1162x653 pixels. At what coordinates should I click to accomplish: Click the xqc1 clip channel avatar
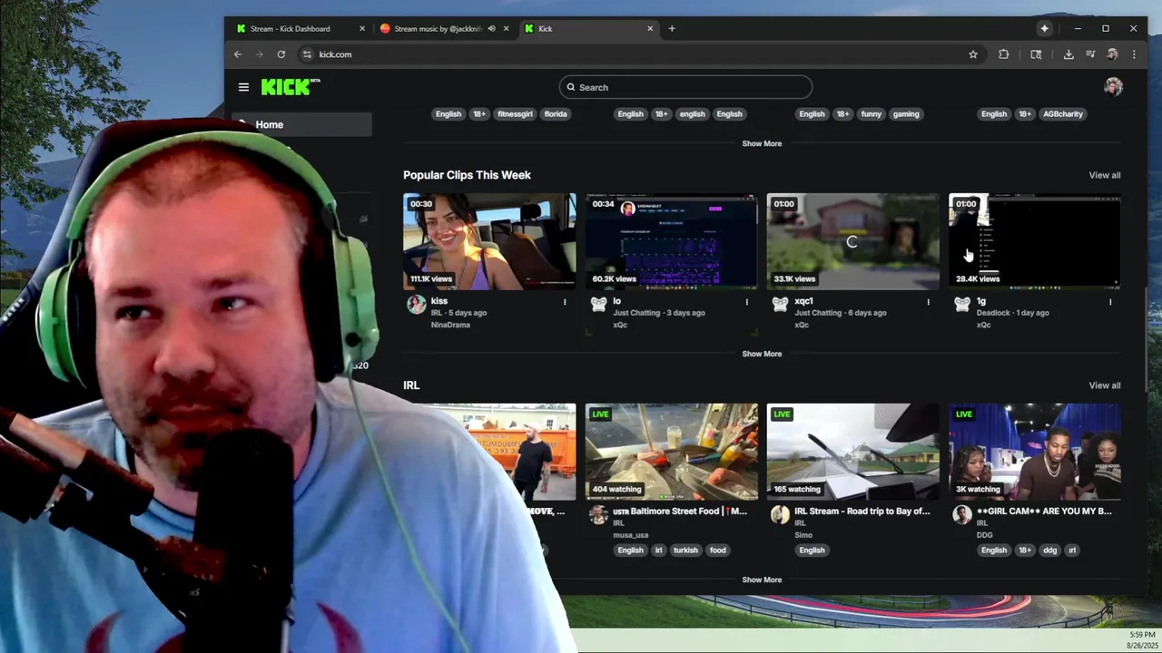tap(780, 305)
